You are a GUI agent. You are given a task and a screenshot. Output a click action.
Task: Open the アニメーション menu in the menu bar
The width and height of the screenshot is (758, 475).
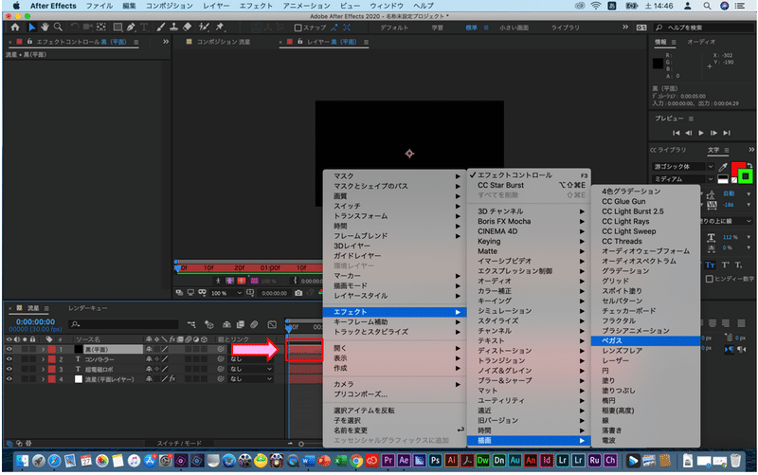pos(306,6)
